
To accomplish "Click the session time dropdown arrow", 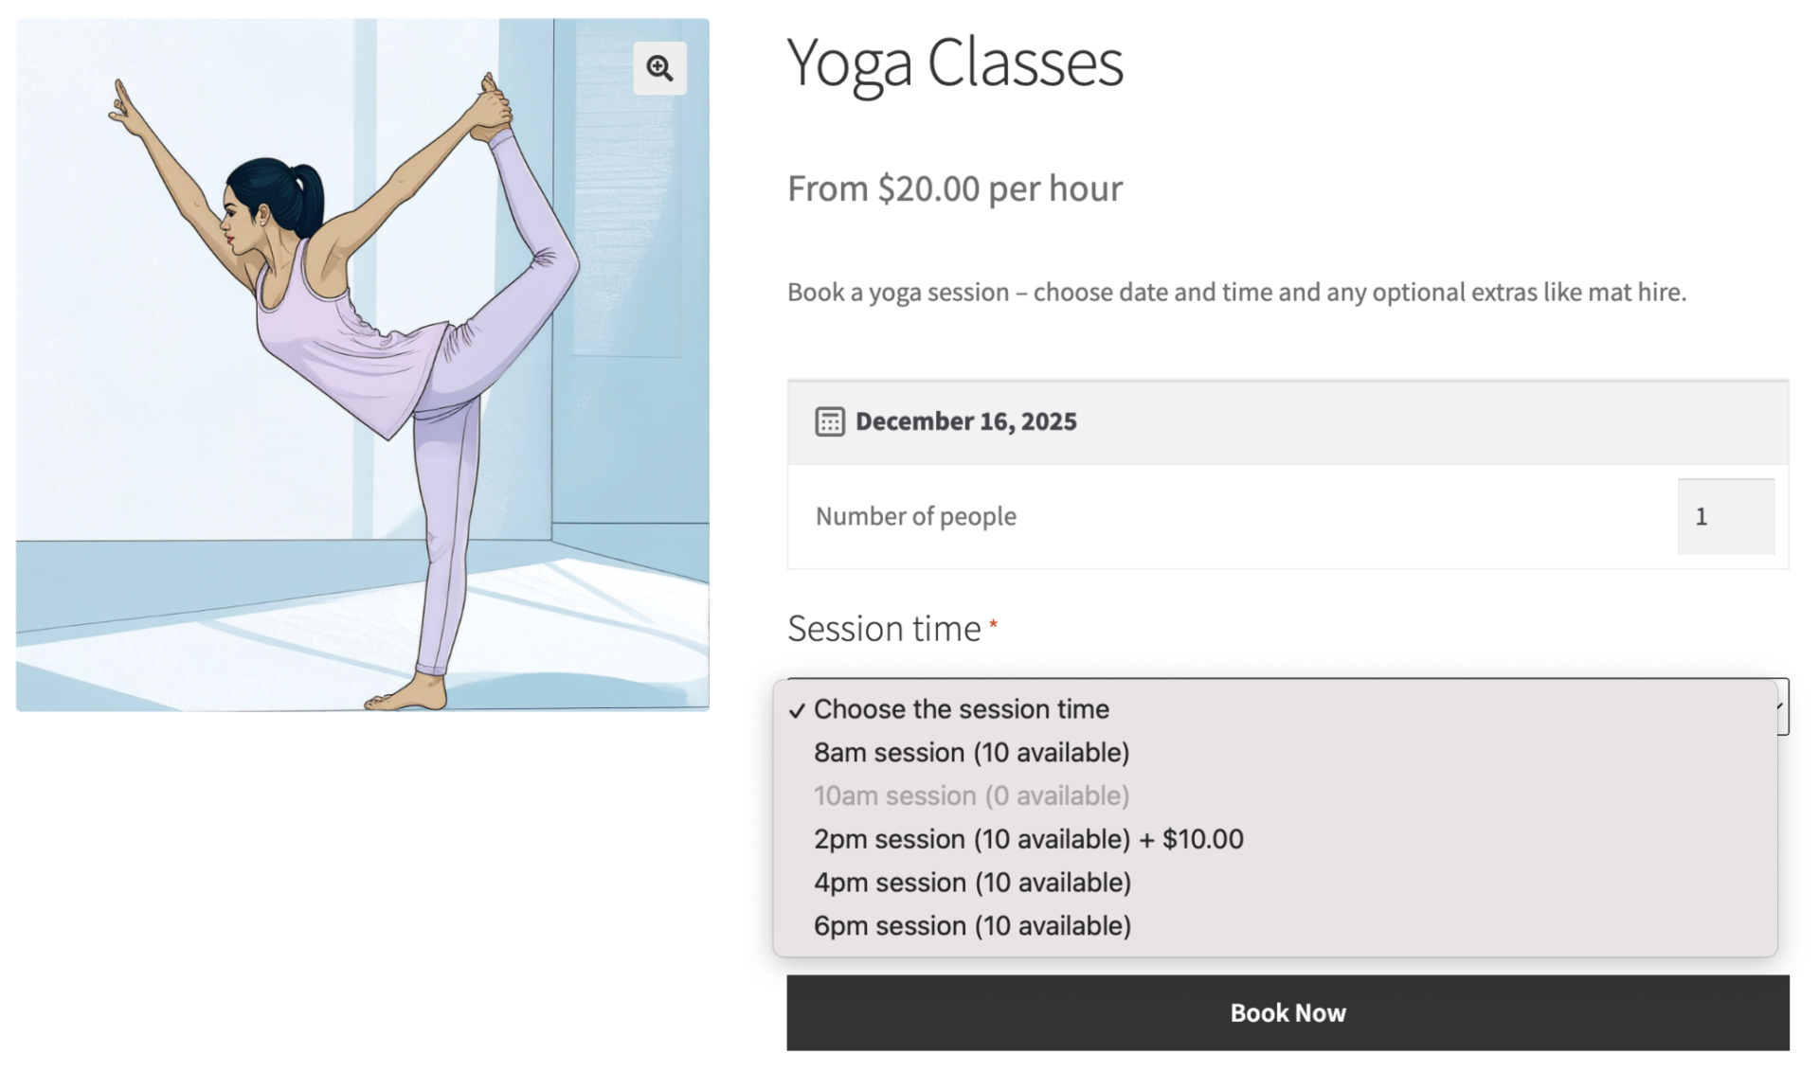I will pos(1782,706).
